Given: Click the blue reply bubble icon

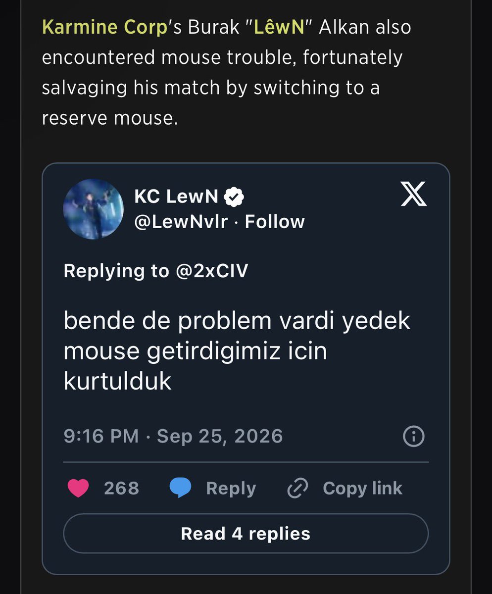Looking at the screenshot, I should [x=181, y=488].
